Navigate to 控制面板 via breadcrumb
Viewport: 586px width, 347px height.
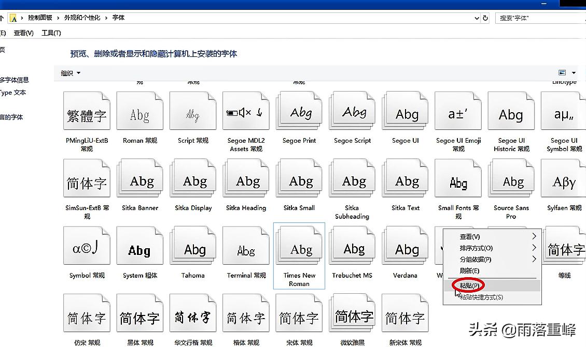[40, 17]
